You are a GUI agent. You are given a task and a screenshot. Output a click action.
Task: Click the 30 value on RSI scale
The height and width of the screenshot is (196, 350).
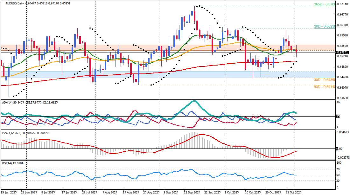[339, 181]
